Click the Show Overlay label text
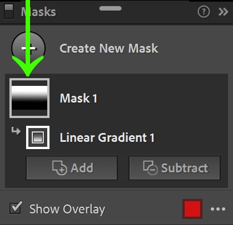Image resolution: width=233 pixels, height=225 pixels. click(67, 209)
